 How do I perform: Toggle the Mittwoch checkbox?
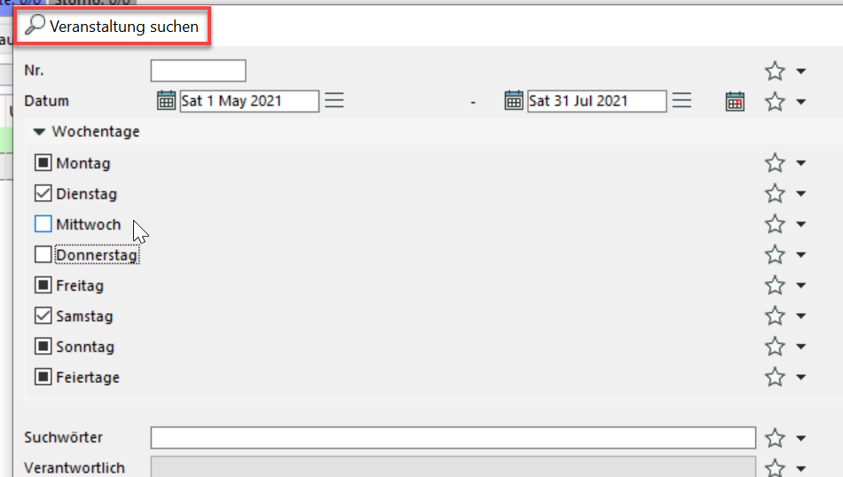point(43,224)
